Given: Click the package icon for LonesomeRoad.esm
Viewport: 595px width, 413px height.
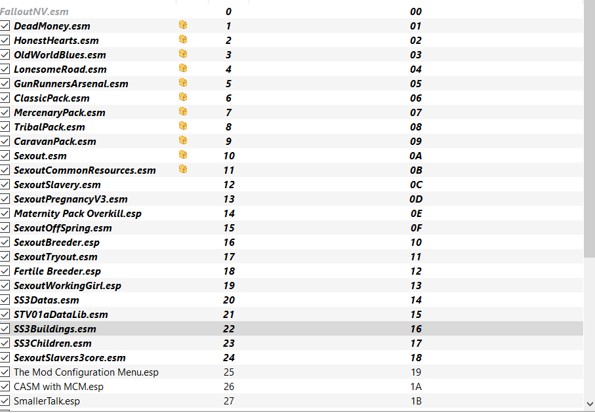Looking at the screenshot, I should (x=183, y=68).
